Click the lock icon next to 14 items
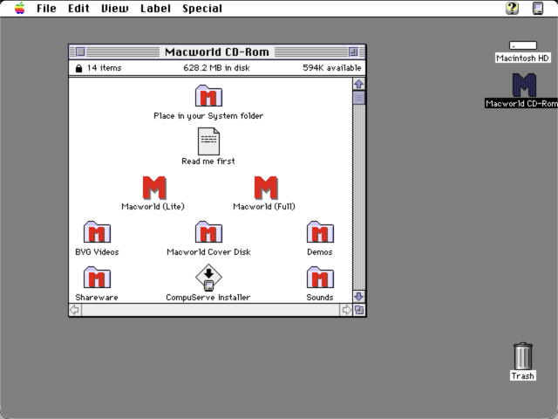Image resolution: width=558 pixels, height=419 pixels. (78, 68)
